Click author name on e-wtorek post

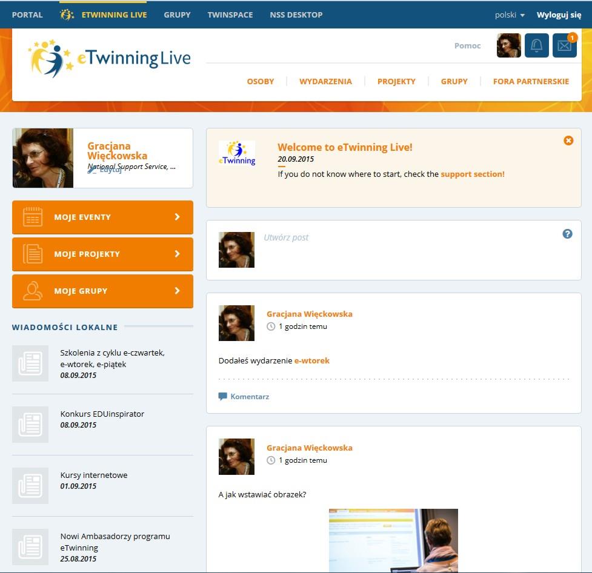pos(309,314)
